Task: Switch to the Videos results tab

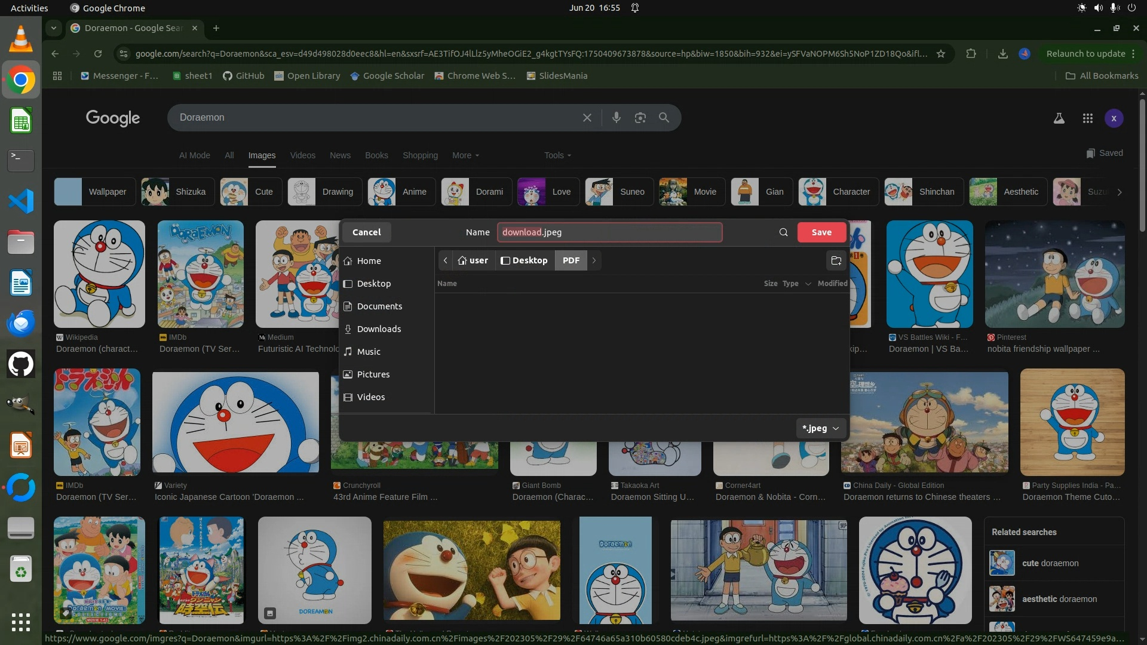Action: [x=302, y=155]
